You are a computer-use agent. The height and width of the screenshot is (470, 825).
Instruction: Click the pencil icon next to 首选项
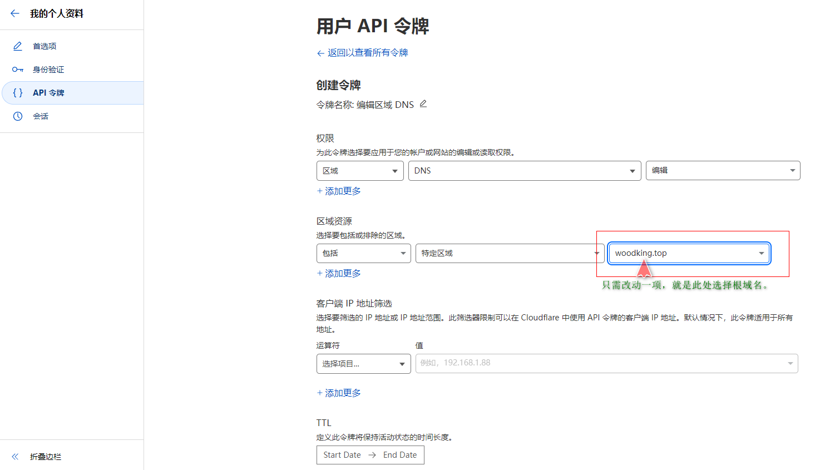tap(18, 46)
